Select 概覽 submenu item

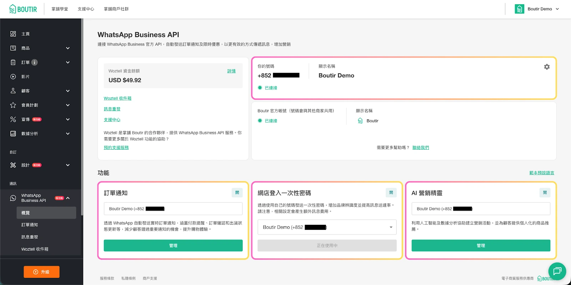(46, 213)
